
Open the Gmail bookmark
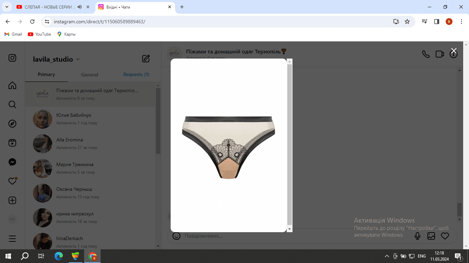[13, 34]
